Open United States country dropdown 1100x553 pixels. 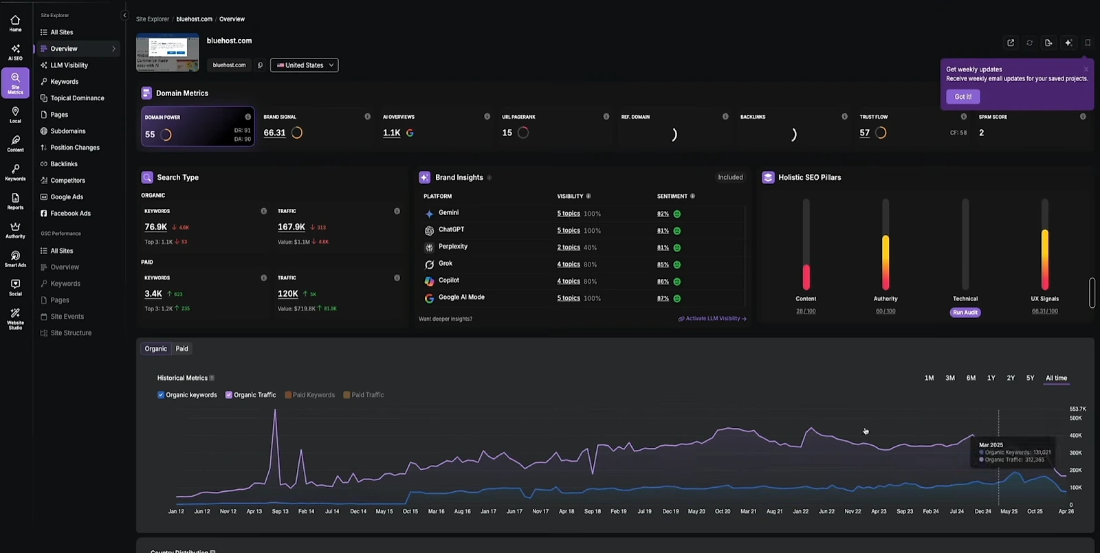[305, 65]
